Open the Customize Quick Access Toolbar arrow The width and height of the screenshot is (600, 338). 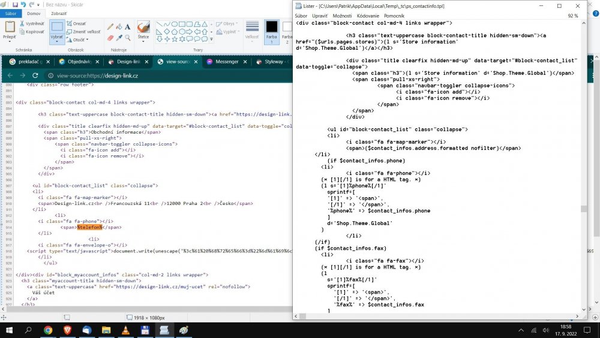click(38, 5)
